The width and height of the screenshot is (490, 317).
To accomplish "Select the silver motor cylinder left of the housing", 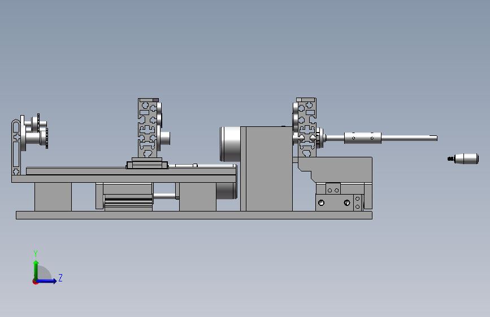I will [x=231, y=144].
